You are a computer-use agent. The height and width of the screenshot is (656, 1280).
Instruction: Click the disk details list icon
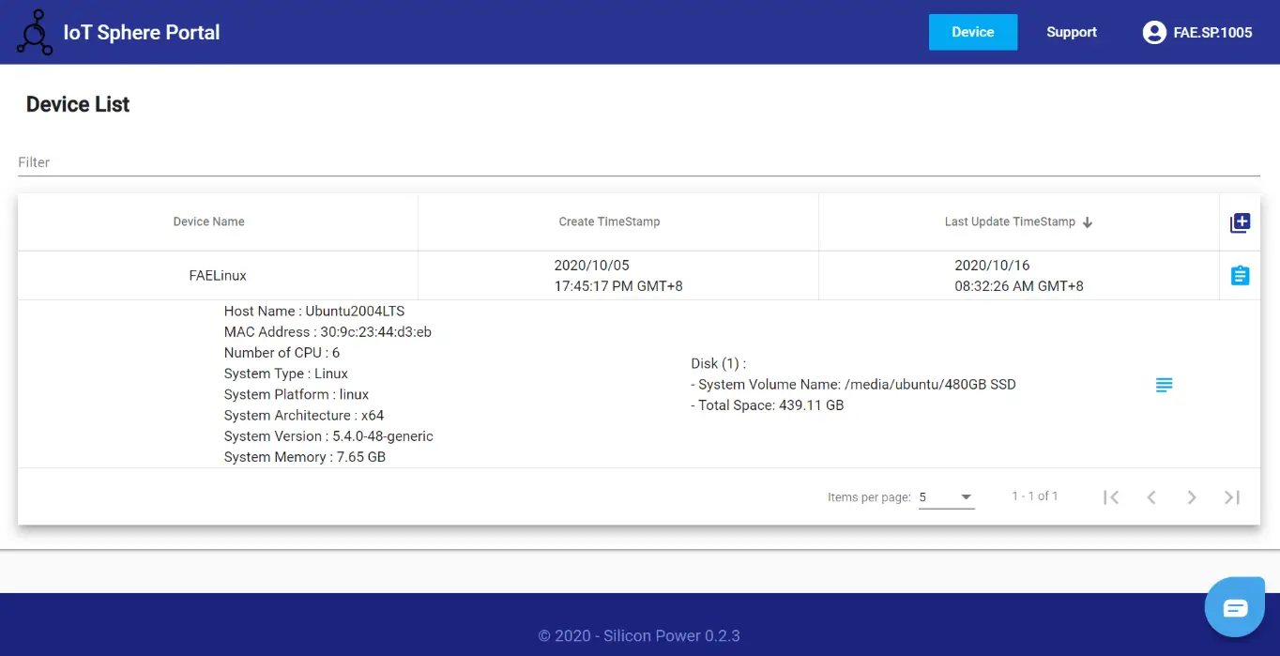(1164, 385)
